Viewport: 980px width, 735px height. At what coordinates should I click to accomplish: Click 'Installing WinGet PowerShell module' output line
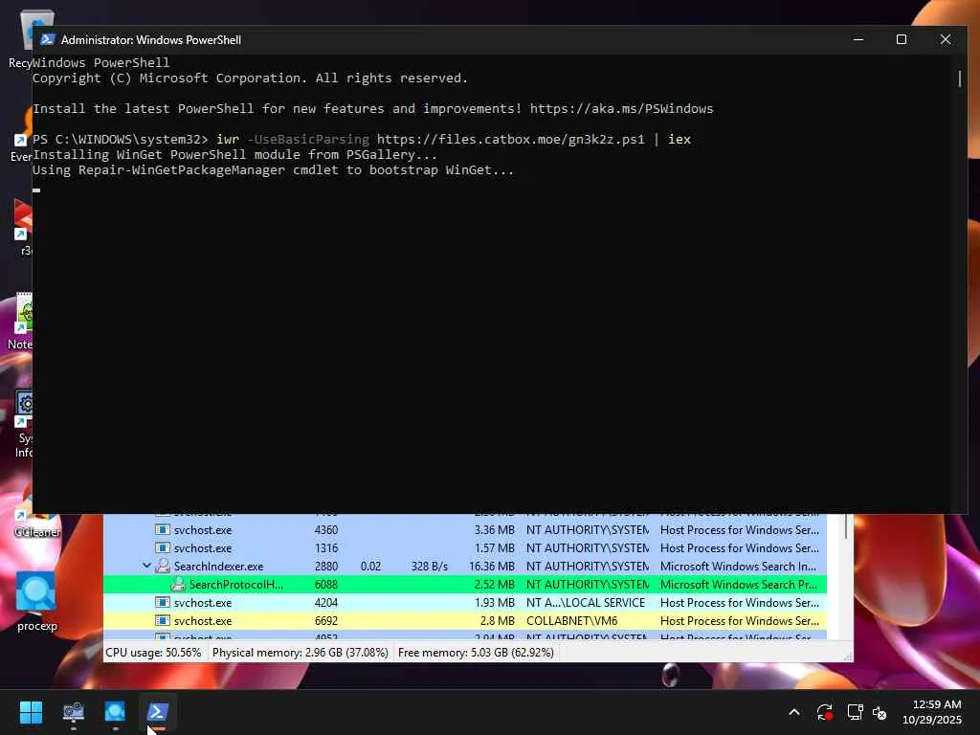tap(234, 154)
